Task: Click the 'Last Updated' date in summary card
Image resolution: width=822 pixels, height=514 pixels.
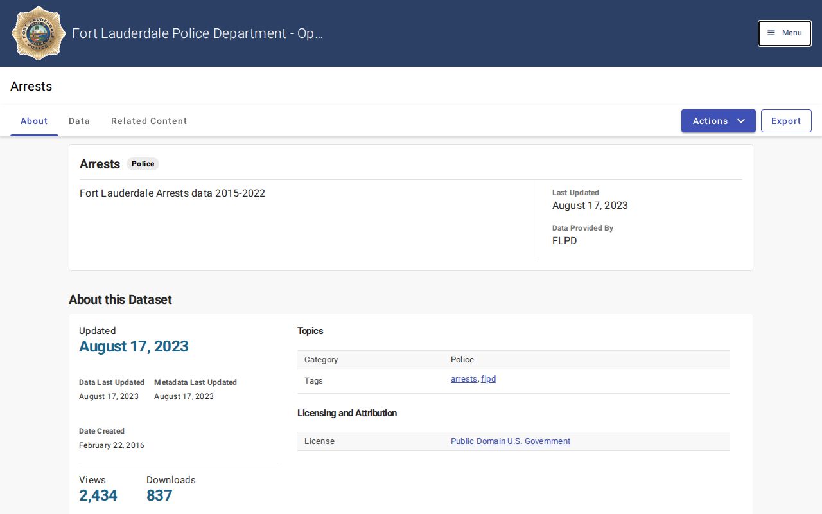Action: click(x=590, y=206)
